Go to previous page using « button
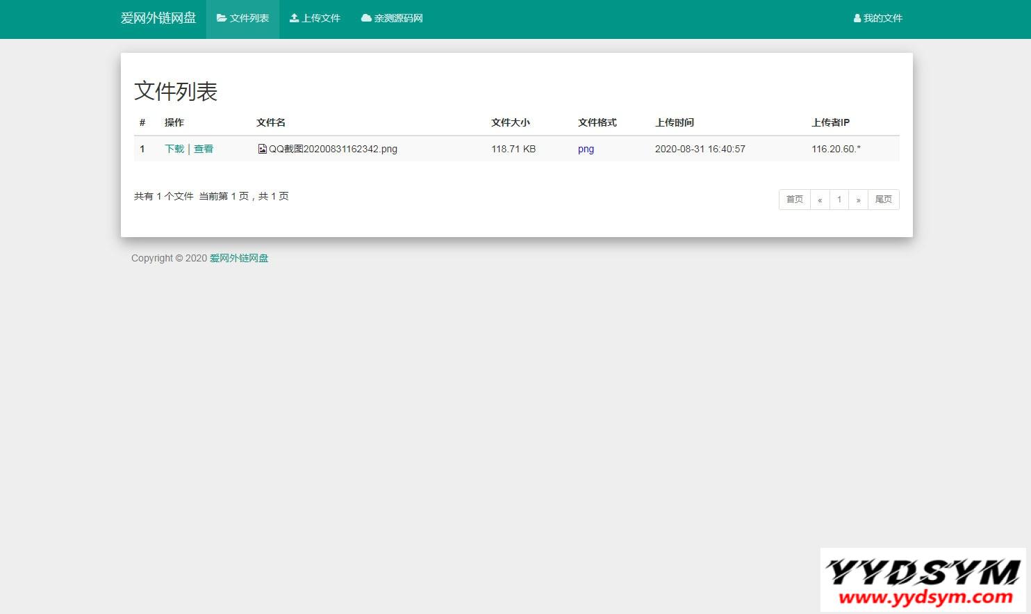Viewport: 1031px width, 614px height. [x=820, y=200]
